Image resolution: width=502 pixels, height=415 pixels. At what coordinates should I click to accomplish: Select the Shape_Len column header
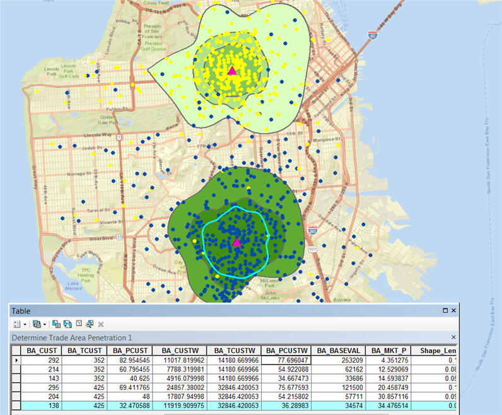[434, 351]
